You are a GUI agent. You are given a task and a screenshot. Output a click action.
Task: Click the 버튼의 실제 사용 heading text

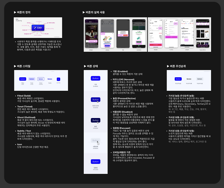[95, 12]
